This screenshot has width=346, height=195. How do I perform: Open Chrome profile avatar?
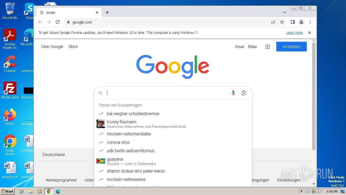tap(301, 22)
